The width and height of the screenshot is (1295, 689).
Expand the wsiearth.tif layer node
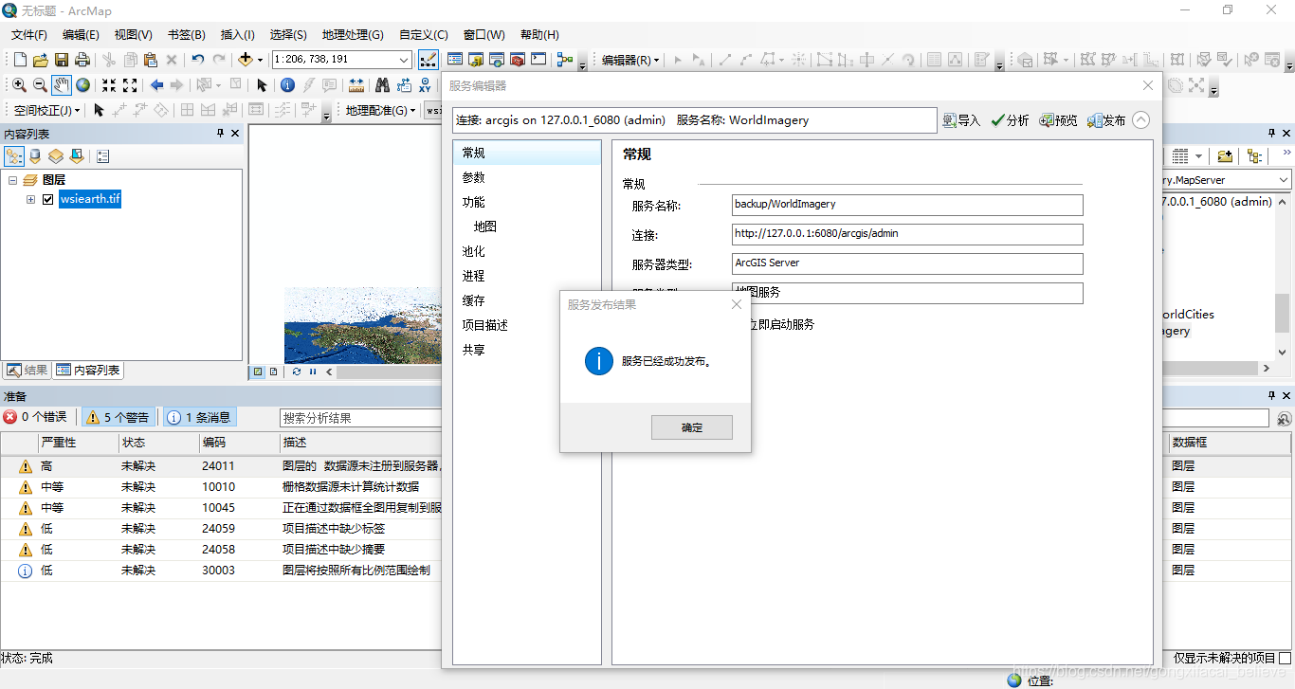pyautogui.click(x=30, y=199)
